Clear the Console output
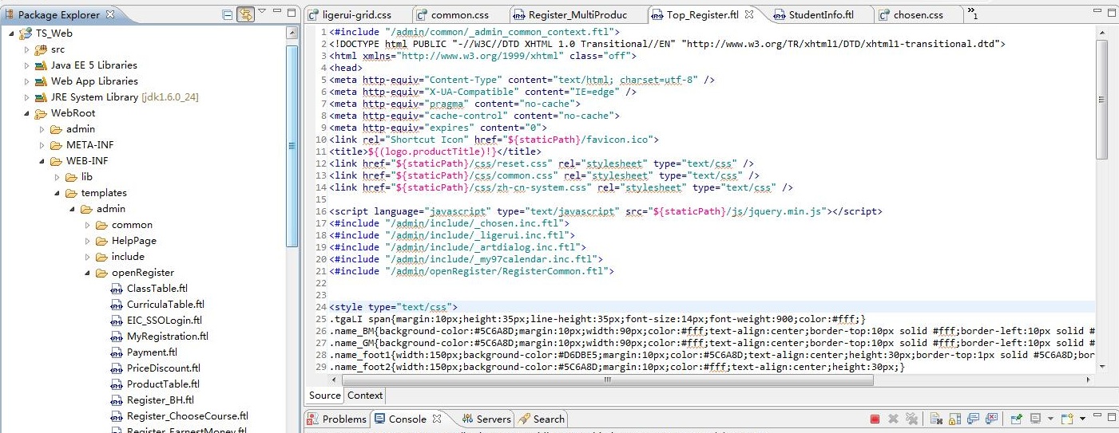1119x433 pixels. coord(936,419)
